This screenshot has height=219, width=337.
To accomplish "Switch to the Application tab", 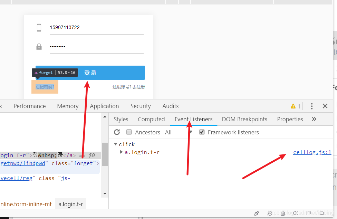I will point(104,106).
